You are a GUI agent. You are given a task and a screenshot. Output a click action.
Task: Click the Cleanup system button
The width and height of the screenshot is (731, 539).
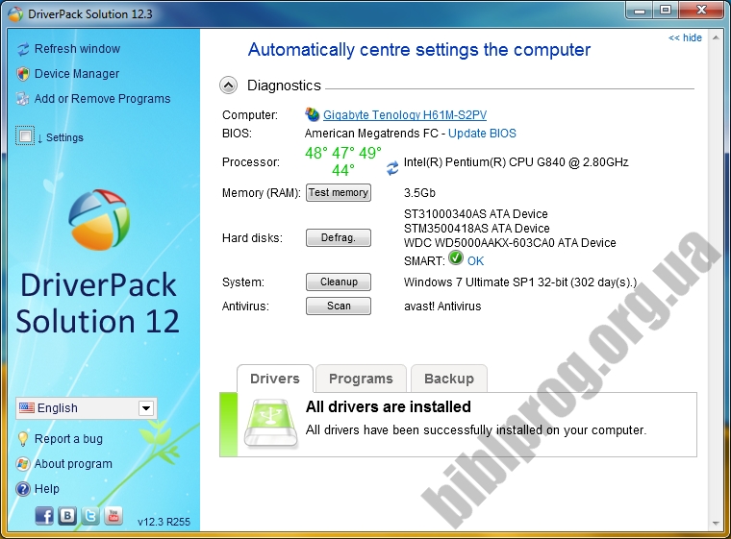click(x=339, y=282)
